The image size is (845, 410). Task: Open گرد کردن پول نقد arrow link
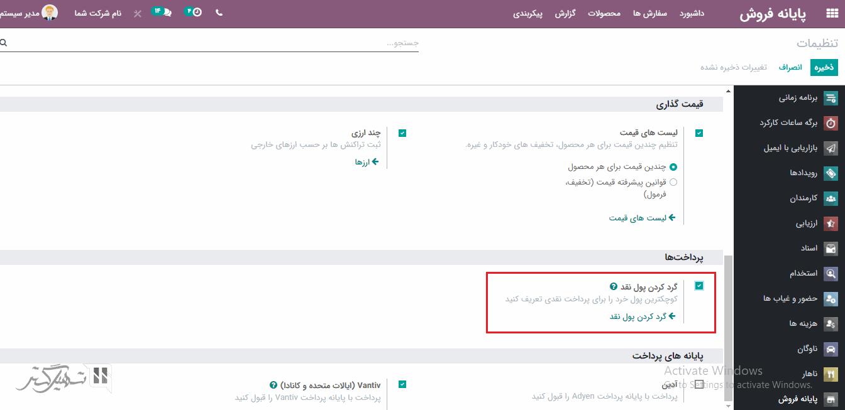pos(643,316)
